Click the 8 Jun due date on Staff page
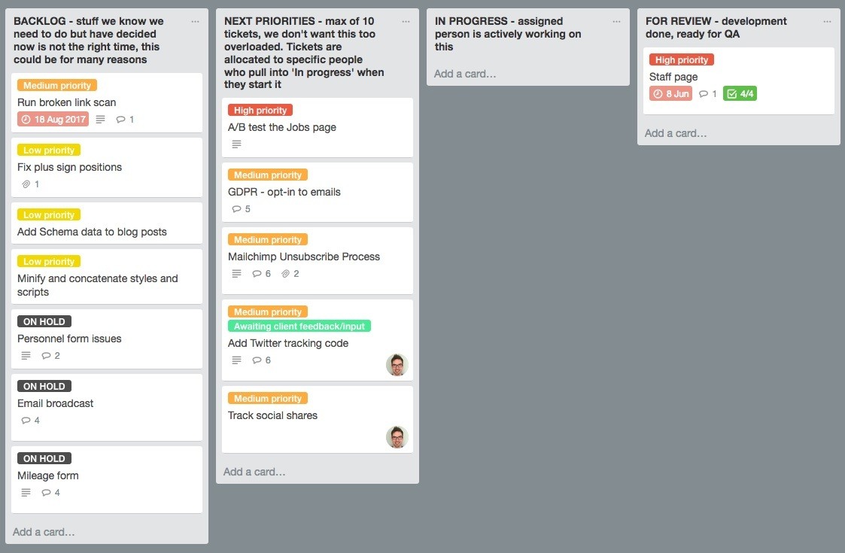 [x=670, y=93]
